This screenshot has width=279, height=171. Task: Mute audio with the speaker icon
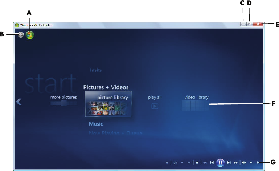pyautogui.click(x=244, y=163)
